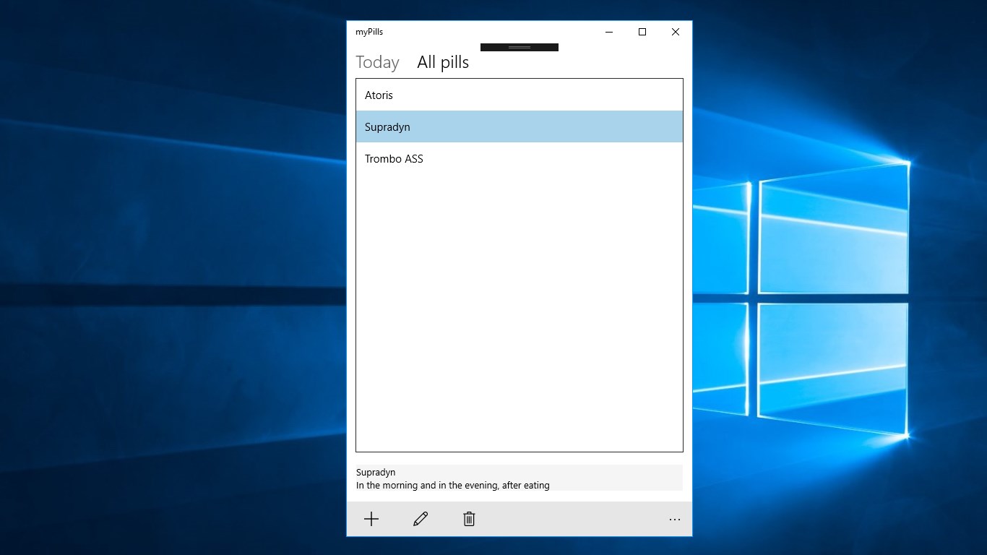This screenshot has height=555, width=987.
Task: Switch to the Today tab
Action: [376, 62]
